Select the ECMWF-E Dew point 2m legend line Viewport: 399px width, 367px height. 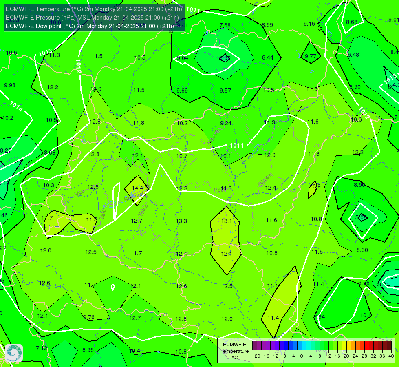(90, 26)
